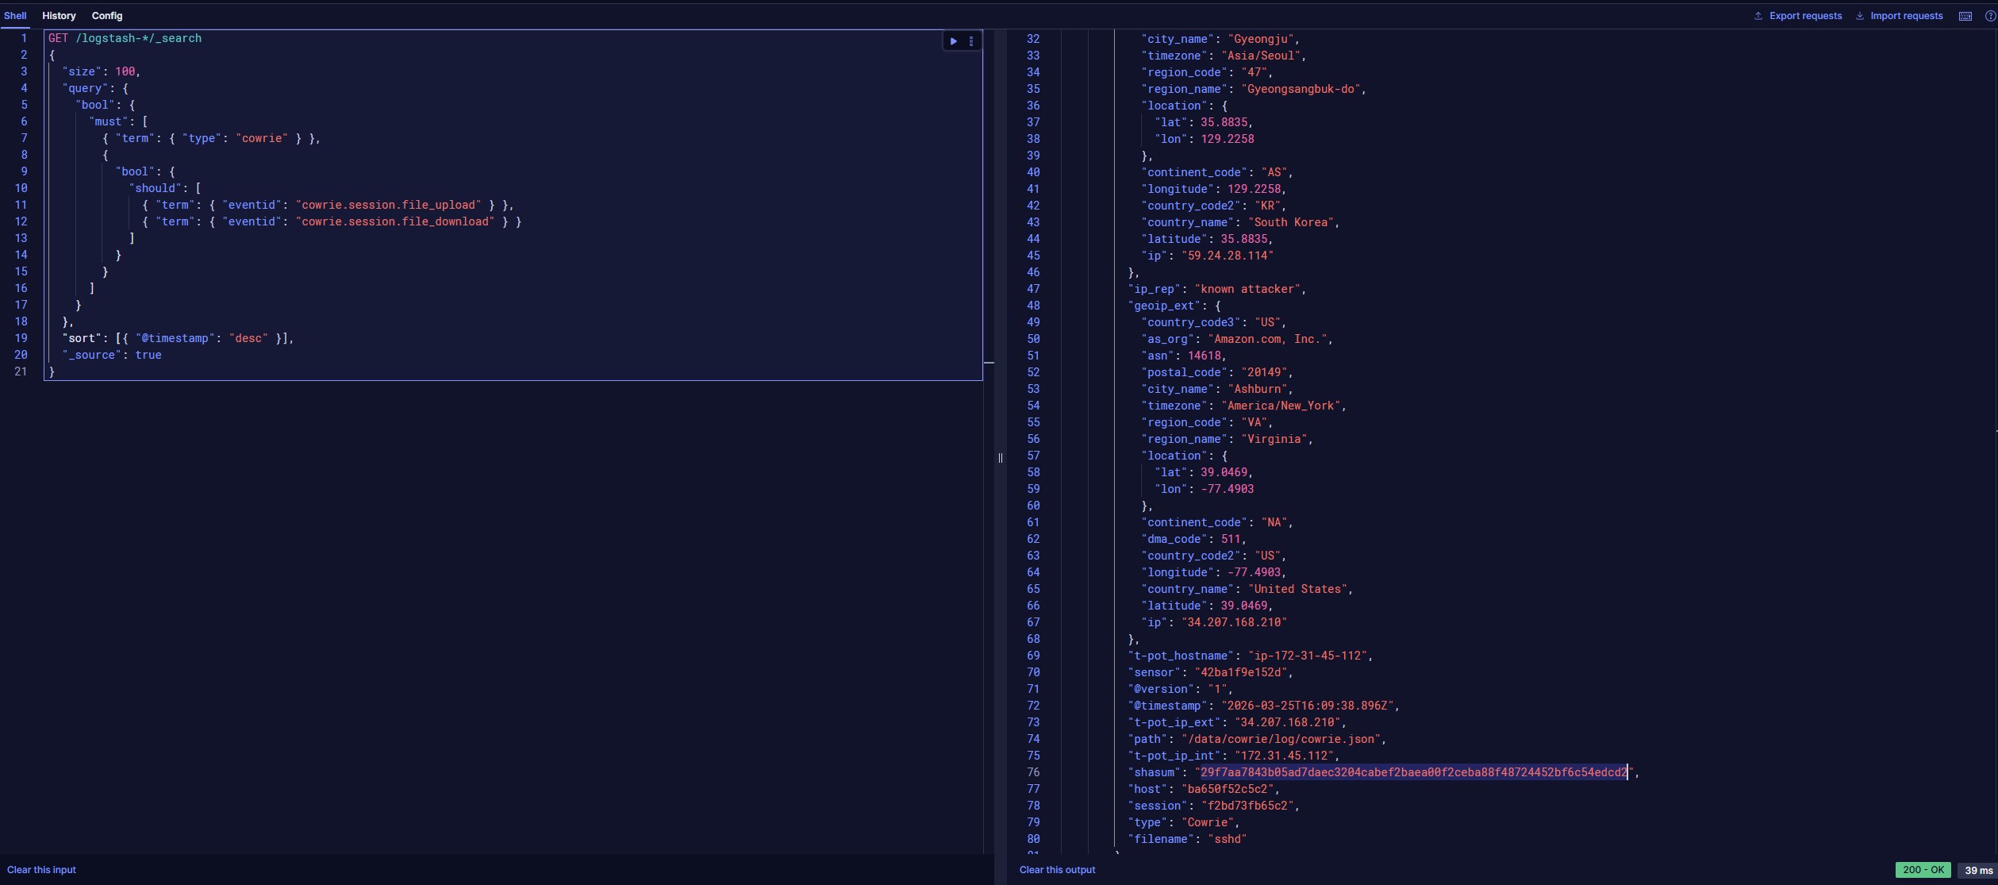Open the help question-mark icon

pos(1989,16)
